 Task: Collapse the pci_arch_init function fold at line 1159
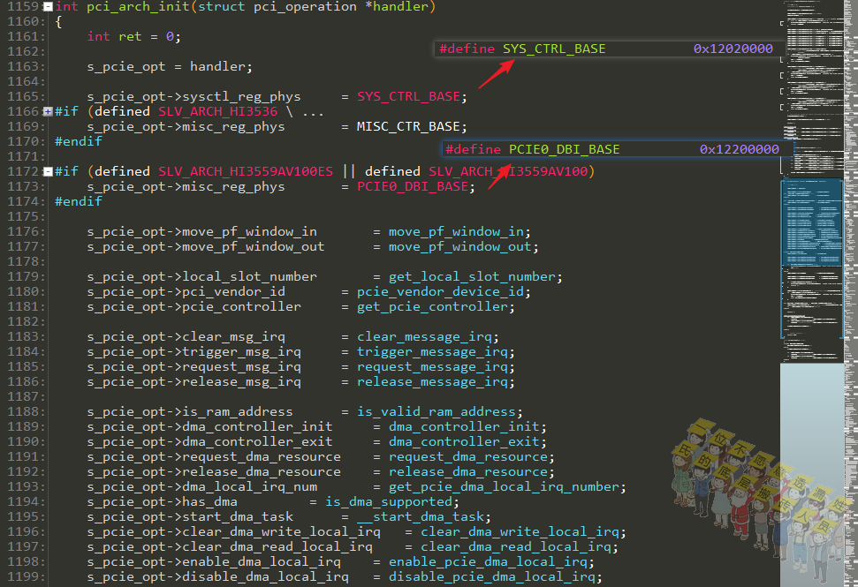[48, 6]
